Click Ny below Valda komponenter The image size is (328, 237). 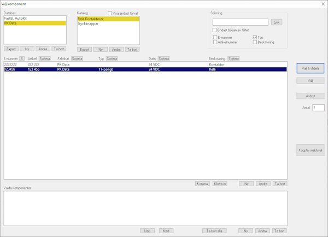tap(246, 231)
